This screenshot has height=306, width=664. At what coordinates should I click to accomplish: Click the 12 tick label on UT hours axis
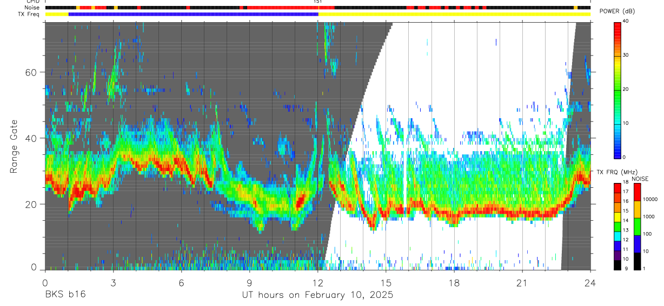pyautogui.click(x=318, y=283)
